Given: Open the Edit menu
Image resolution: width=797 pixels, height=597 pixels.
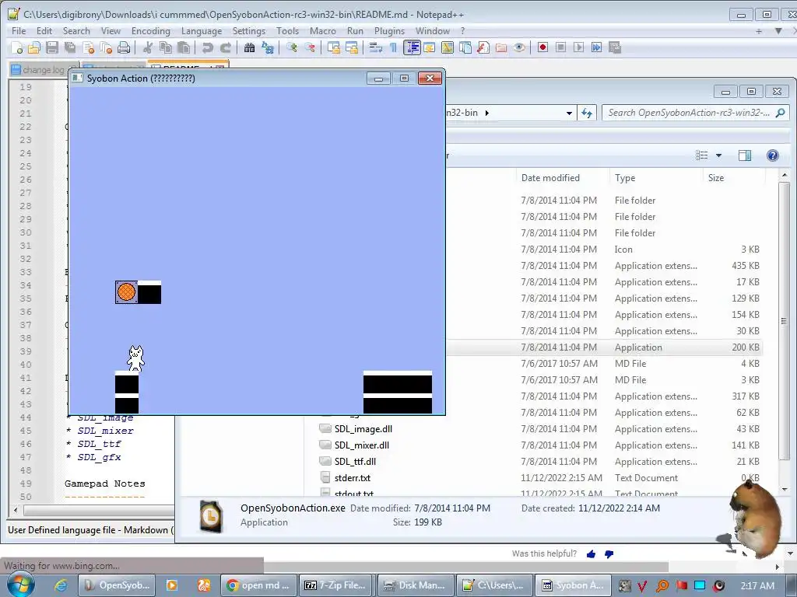Looking at the screenshot, I should pyautogui.click(x=44, y=31).
